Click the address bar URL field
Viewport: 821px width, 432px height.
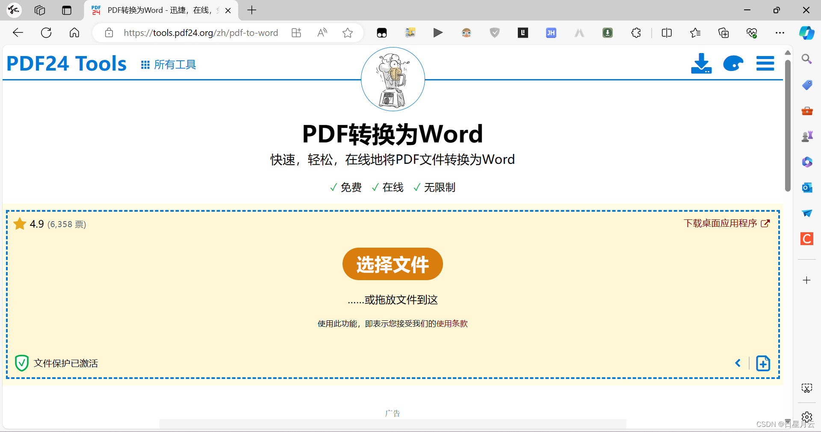point(201,33)
